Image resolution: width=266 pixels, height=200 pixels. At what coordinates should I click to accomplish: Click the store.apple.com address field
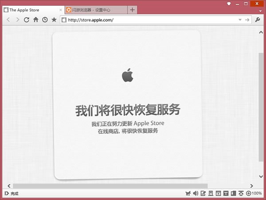(x=146, y=20)
